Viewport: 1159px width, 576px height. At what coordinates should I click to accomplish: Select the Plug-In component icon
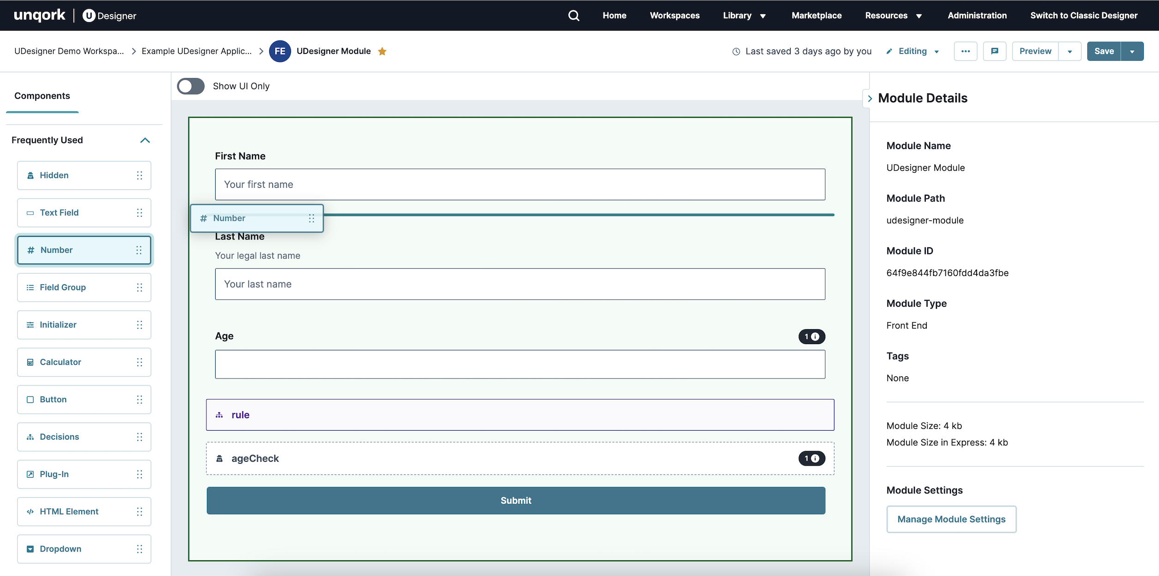pyautogui.click(x=30, y=474)
